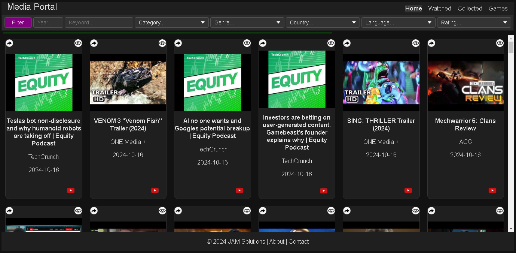516x253 pixels.
Task: Open the Teslas bot Equity thumbnail
Action: [44, 82]
